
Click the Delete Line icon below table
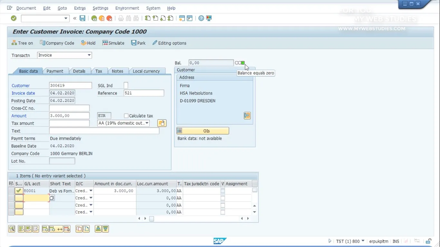click(x=67, y=229)
